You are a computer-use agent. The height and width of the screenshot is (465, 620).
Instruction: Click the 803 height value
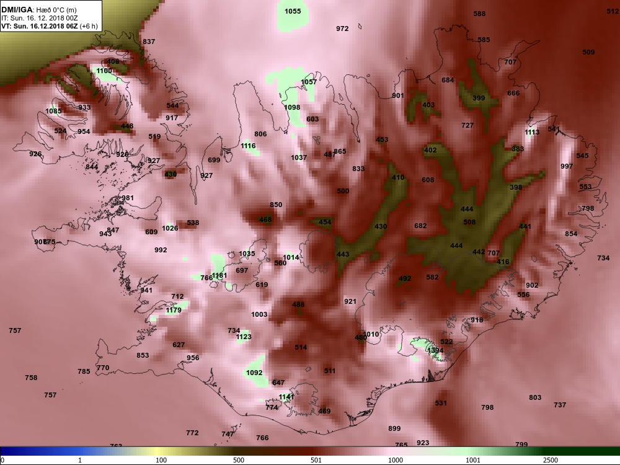[535, 397]
